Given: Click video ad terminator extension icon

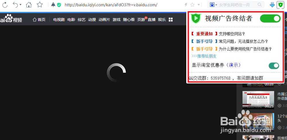Looking at the screenshot, I should 280,5.
